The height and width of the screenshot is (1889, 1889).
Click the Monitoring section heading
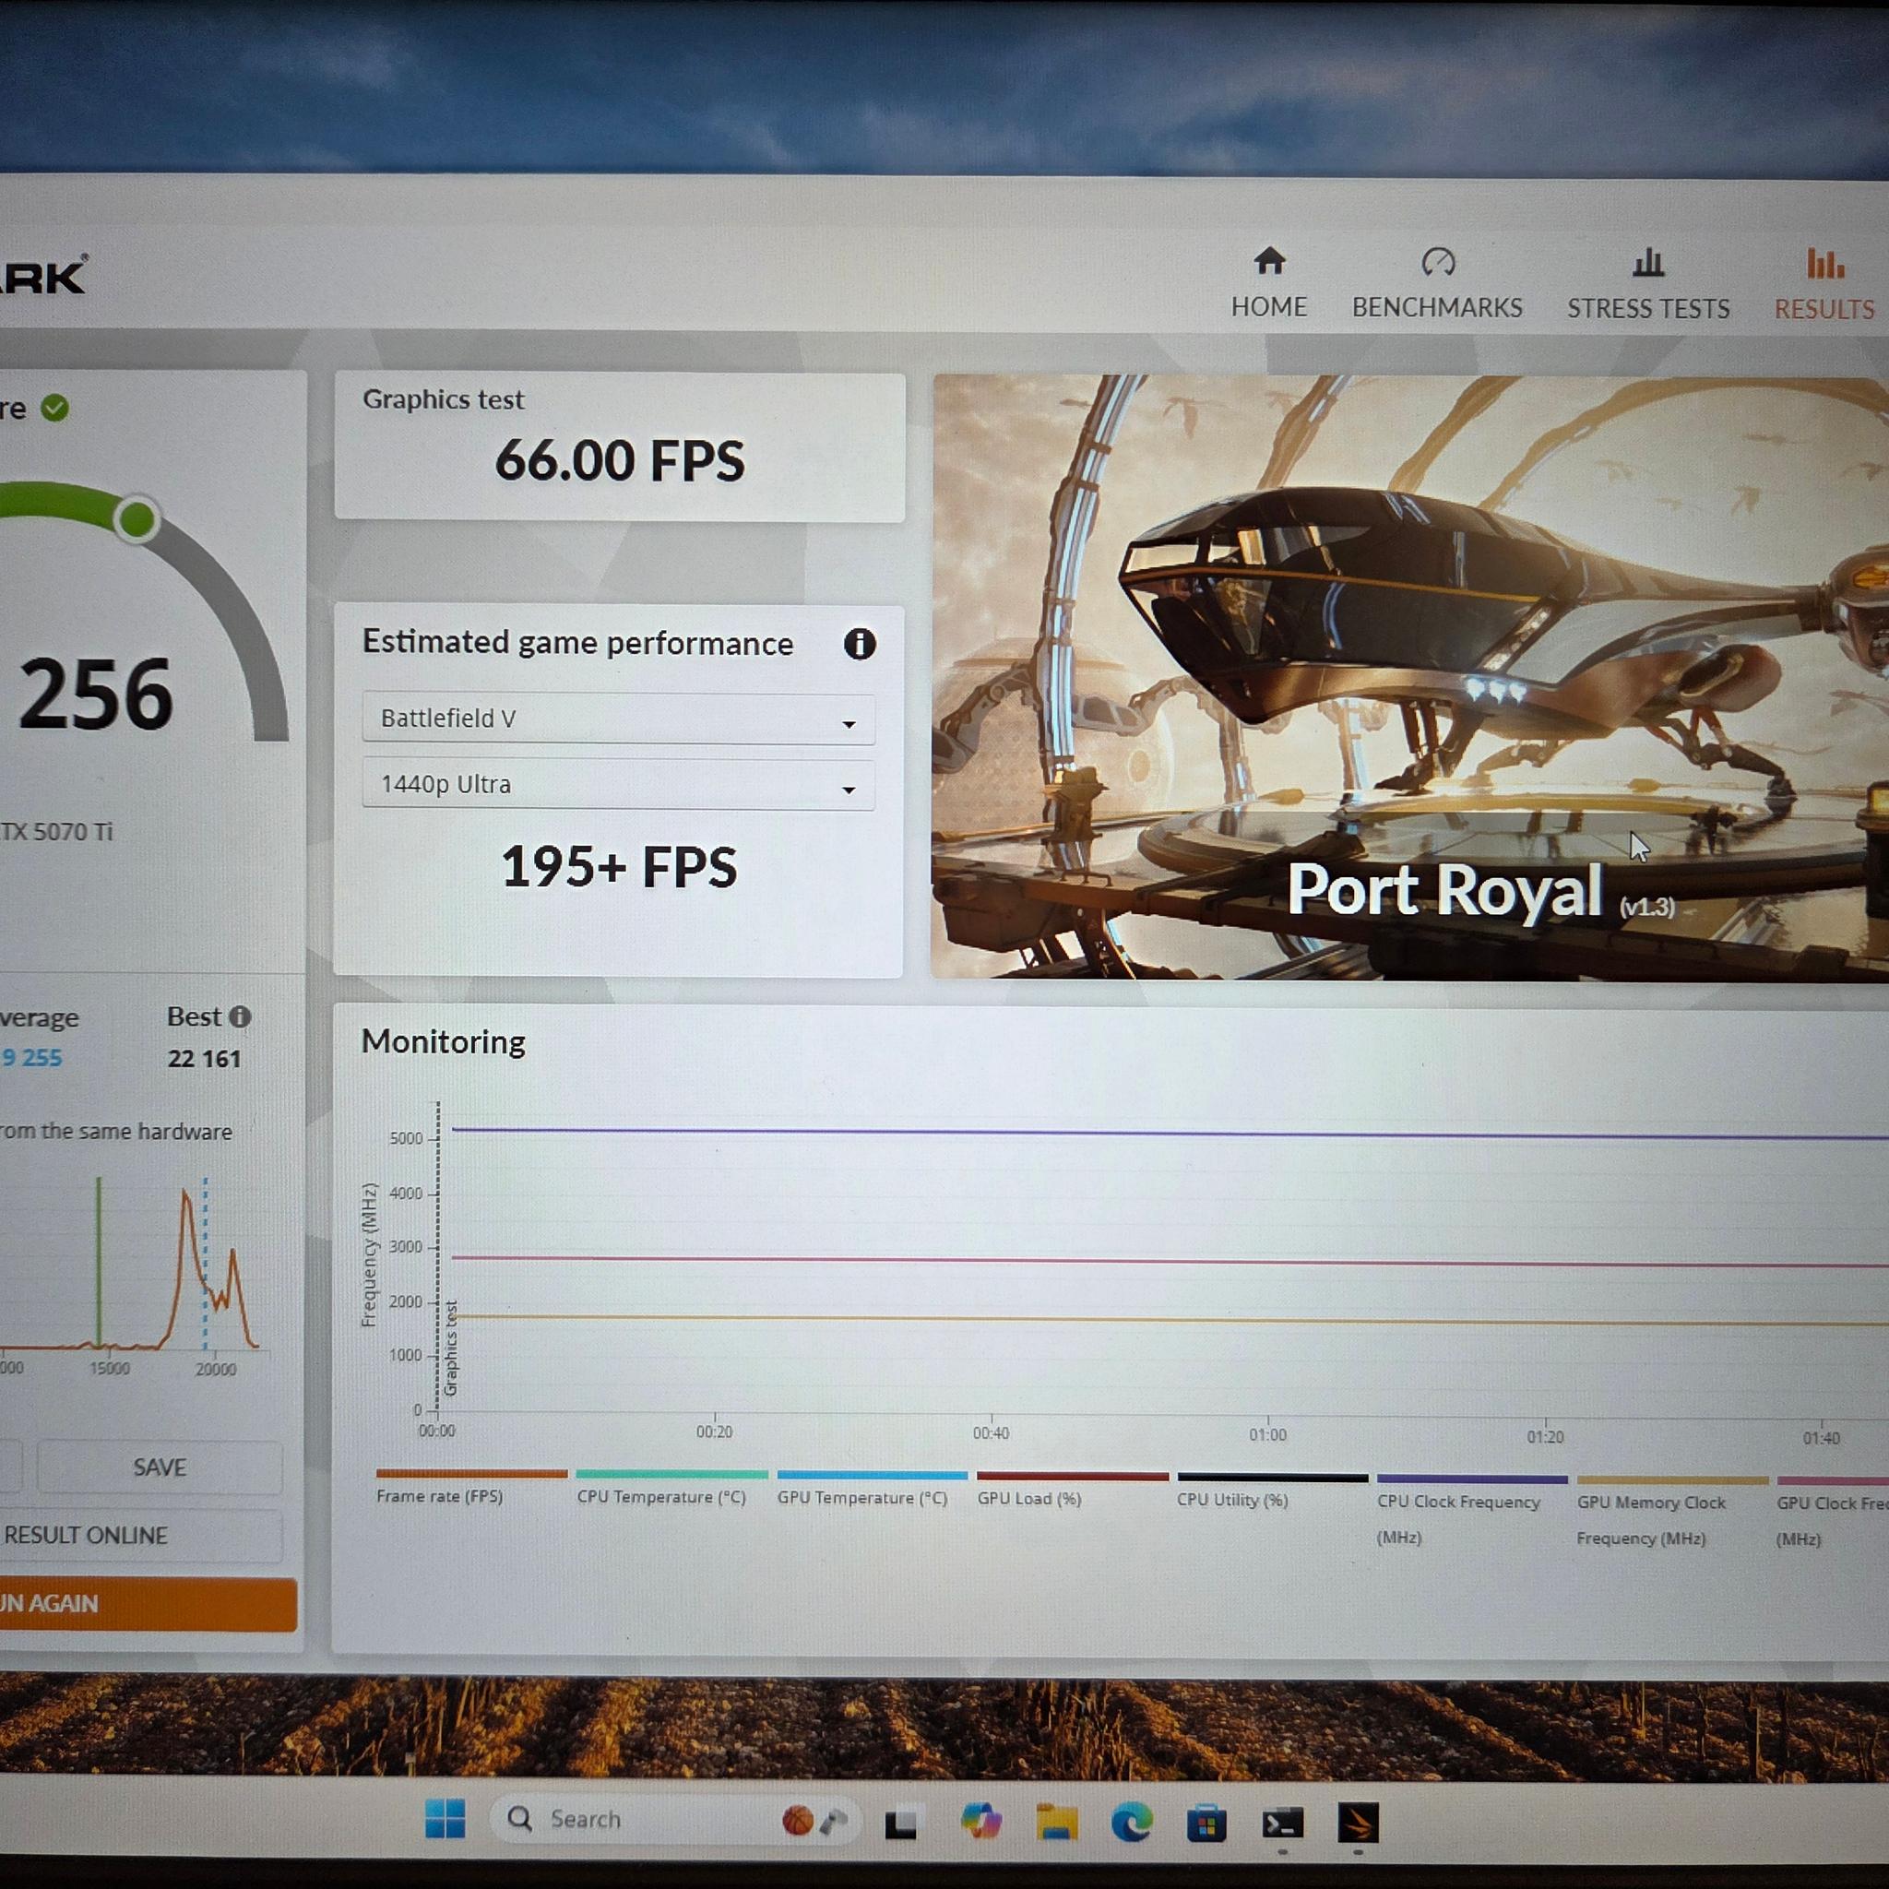click(443, 1042)
